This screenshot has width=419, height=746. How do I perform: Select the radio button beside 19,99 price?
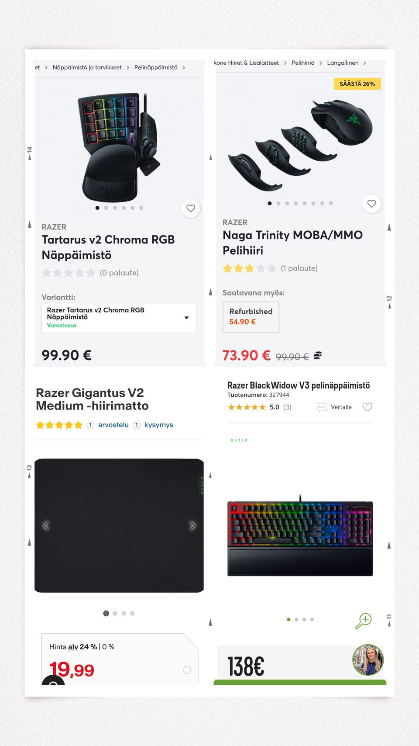(x=187, y=670)
